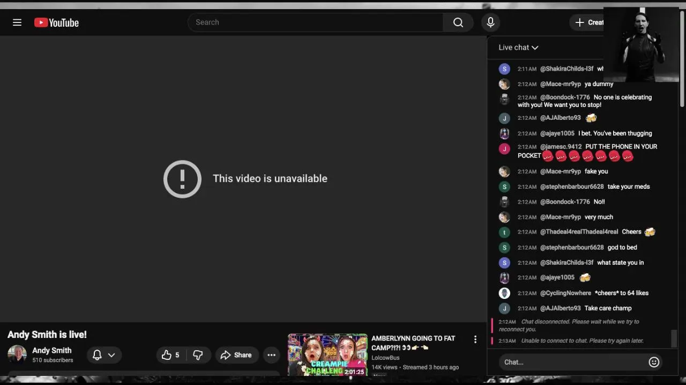This screenshot has height=385, width=686.
Task: Select chat message 'what state you in'
Action: (x=621, y=263)
